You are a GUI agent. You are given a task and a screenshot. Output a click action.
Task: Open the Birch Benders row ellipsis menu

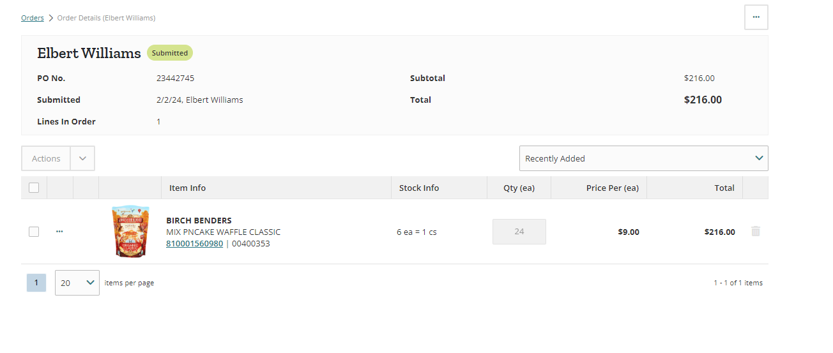point(59,232)
